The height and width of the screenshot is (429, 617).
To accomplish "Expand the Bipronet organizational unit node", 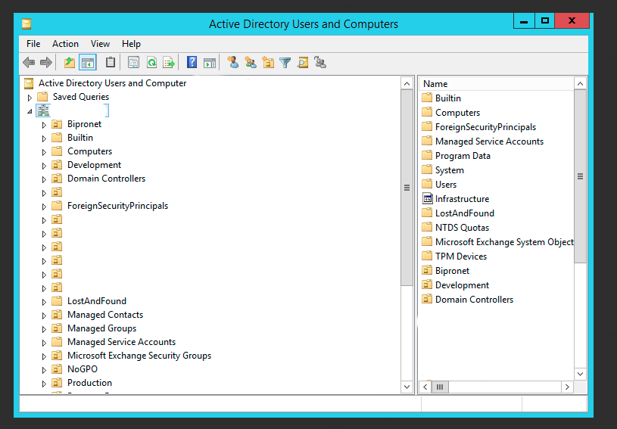I will pos(44,125).
